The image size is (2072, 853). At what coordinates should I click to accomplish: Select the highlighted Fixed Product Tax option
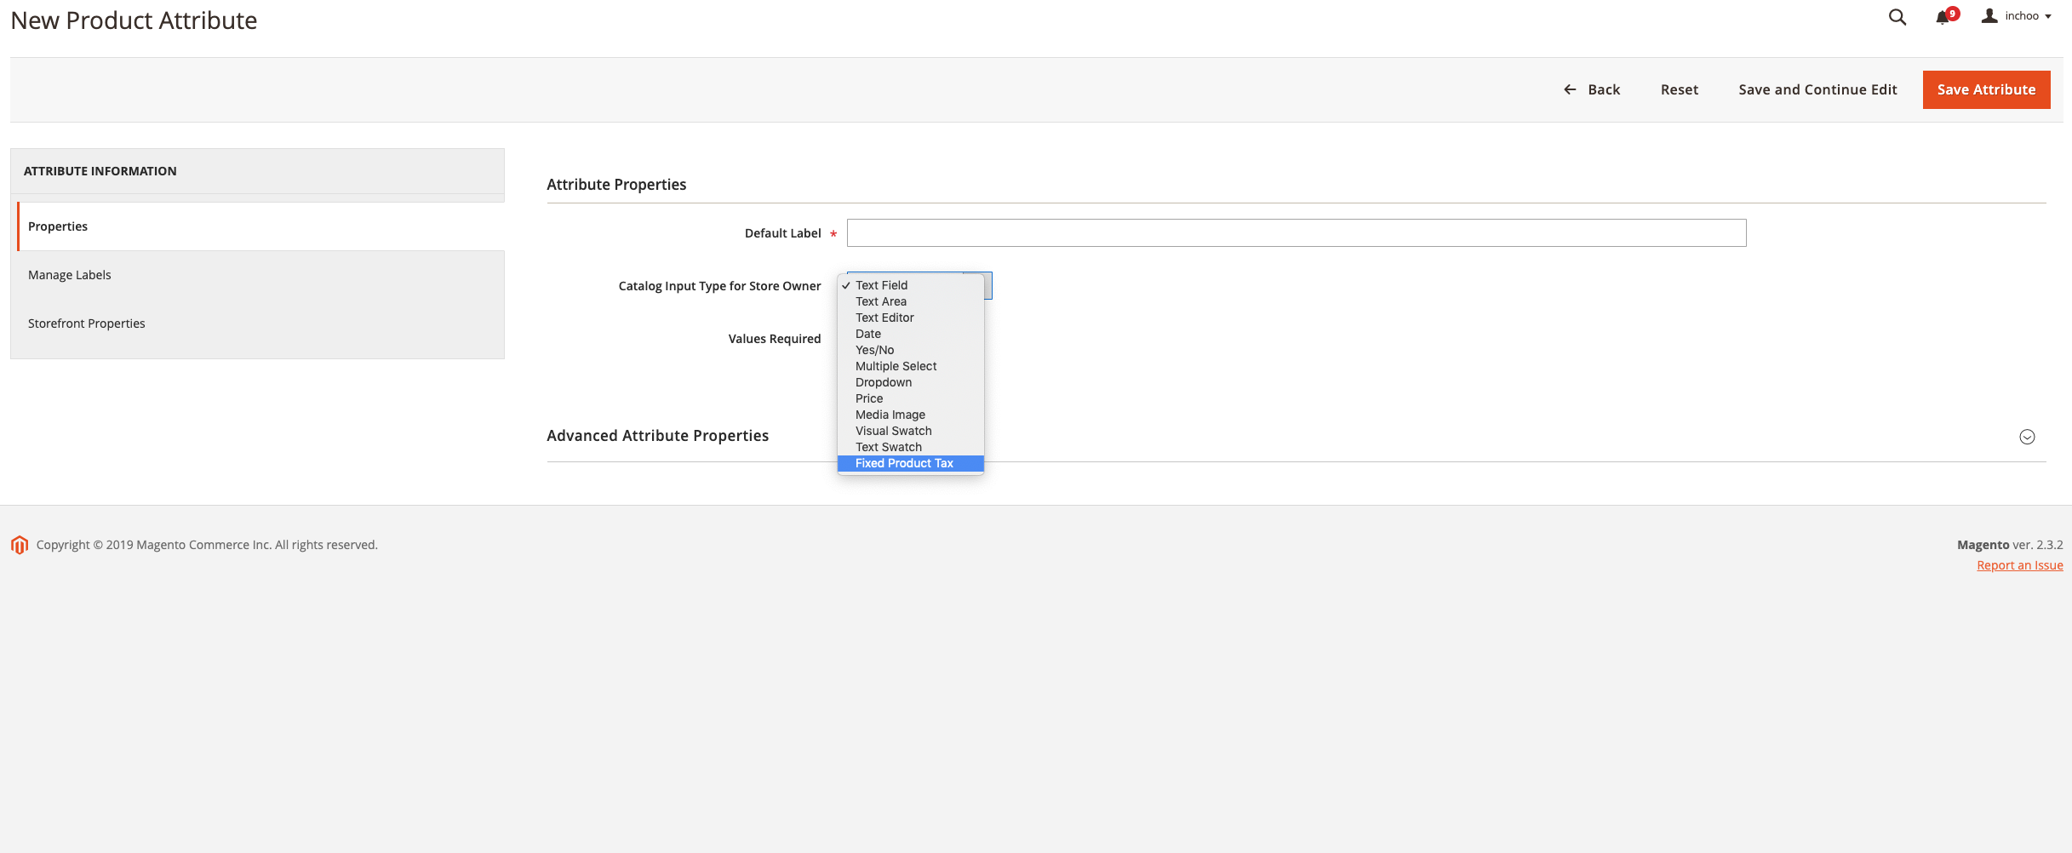pos(910,463)
